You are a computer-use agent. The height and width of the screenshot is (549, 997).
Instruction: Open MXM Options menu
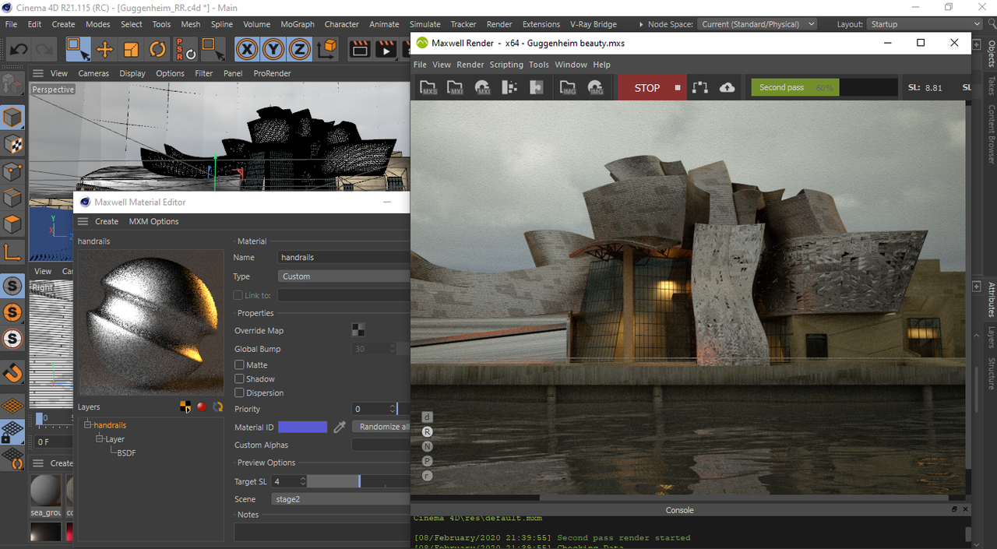pyautogui.click(x=153, y=221)
